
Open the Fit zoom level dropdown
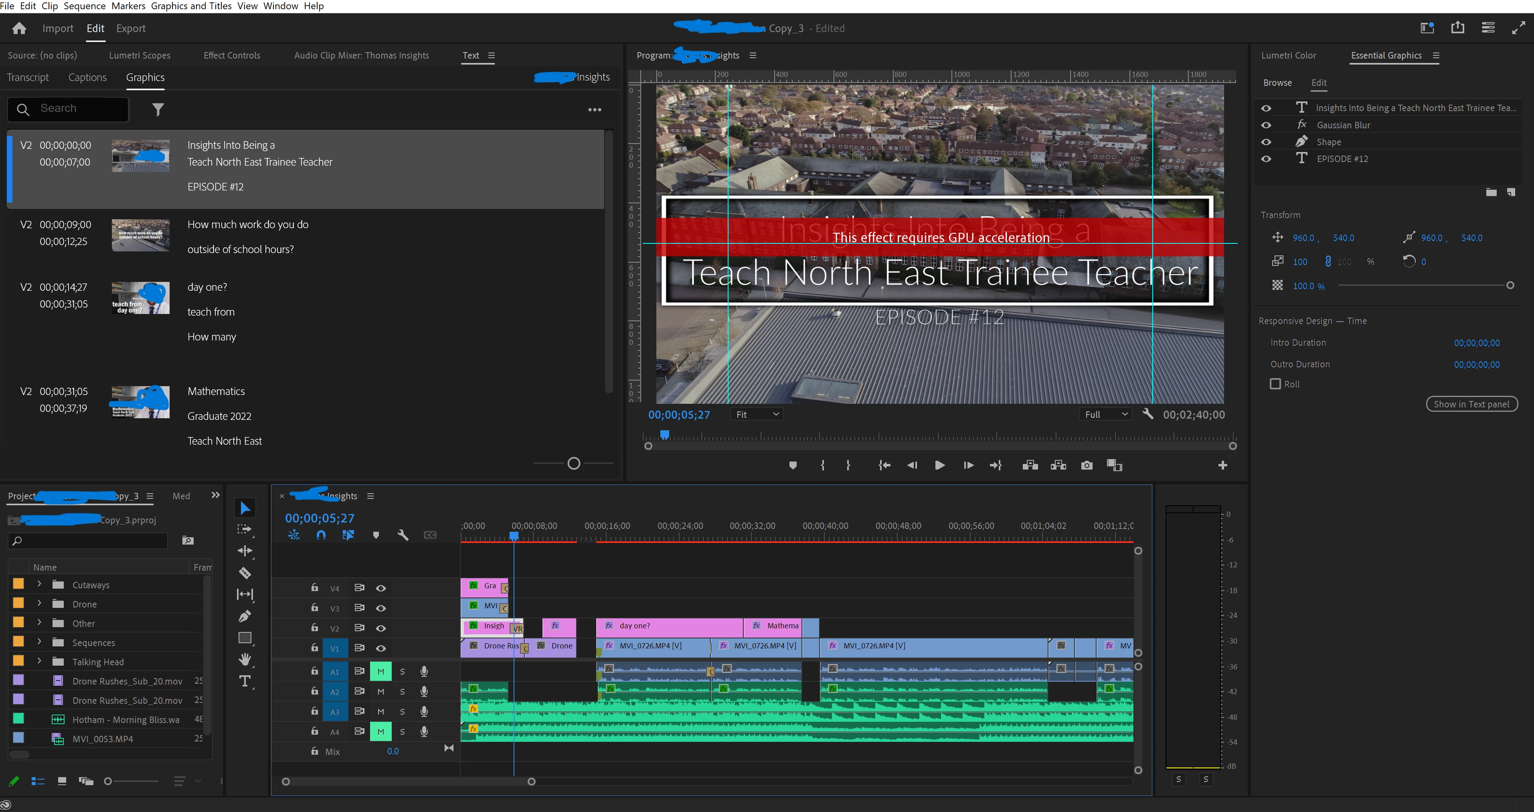point(756,415)
